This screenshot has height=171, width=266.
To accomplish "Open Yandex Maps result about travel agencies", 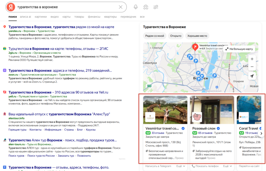I will 61,27.
